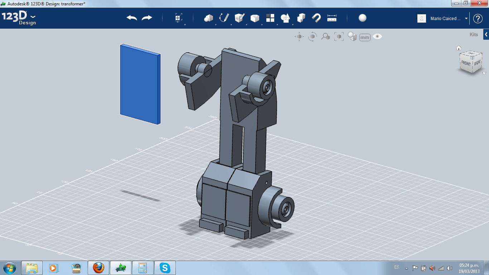The height and width of the screenshot is (275, 489).
Task: Select the Orbit navigation tool
Action: (x=313, y=37)
